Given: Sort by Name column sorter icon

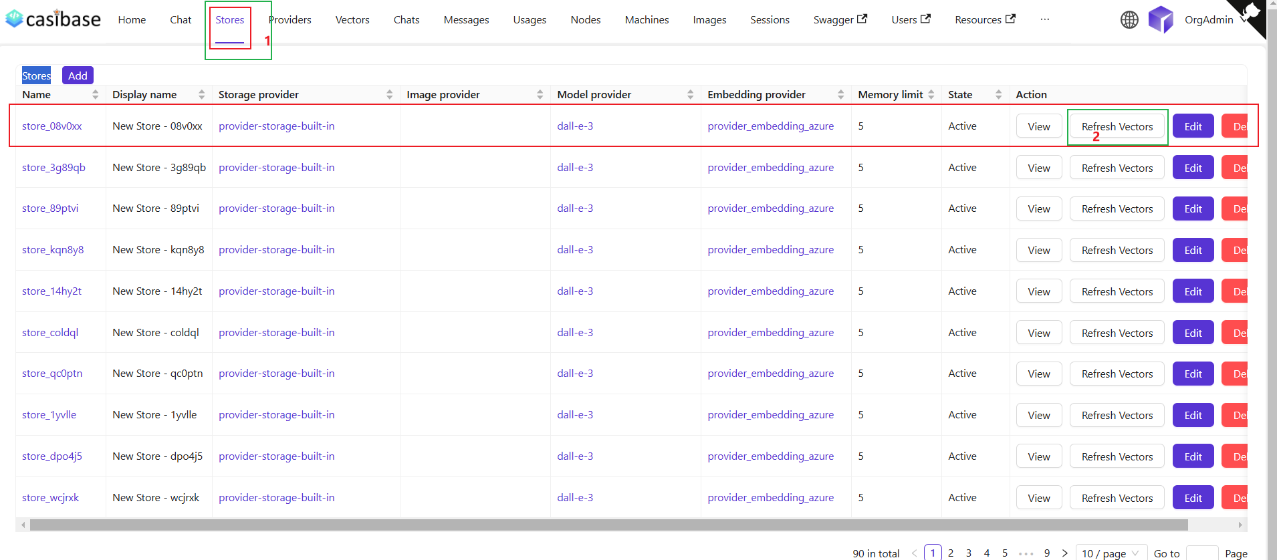Looking at the screenshot, I should click(96, 95).
